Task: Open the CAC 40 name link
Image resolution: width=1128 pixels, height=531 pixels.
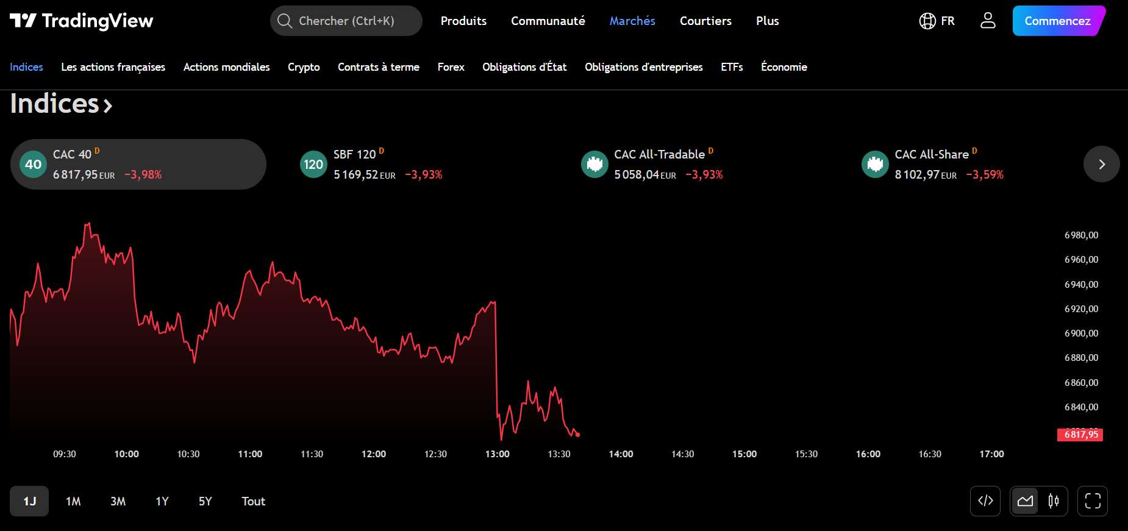Action: point(72,154)
